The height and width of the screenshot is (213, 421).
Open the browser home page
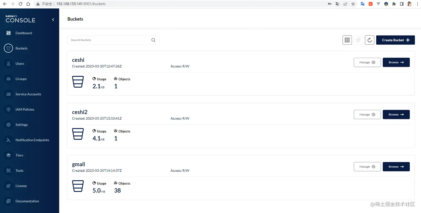(28, 4)
